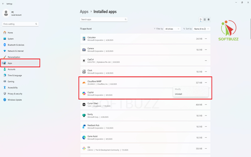This screenshot has height=157, width=251.
Task: Open the PC Local Account profile
Action: pyautogui.click(x=12, y=13)
